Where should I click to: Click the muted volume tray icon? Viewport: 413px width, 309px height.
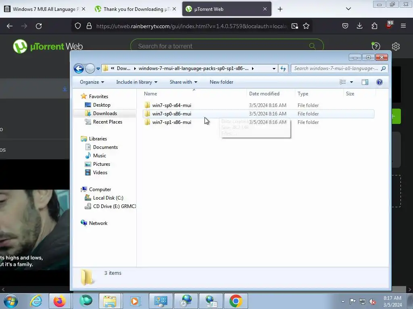372,301
